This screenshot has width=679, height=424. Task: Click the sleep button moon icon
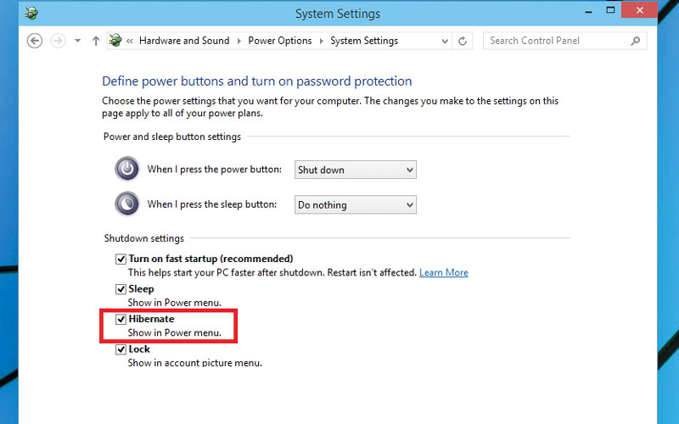coord(126,204)
